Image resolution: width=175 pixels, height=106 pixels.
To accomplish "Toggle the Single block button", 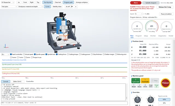I will (x=151, y=86).
